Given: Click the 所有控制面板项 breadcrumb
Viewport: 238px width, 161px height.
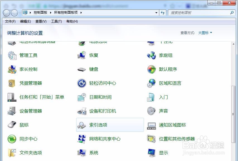Looking at the screenshot, I should tap(66, 13).
